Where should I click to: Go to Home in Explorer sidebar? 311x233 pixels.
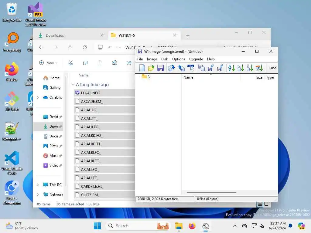tap(51, 78)
